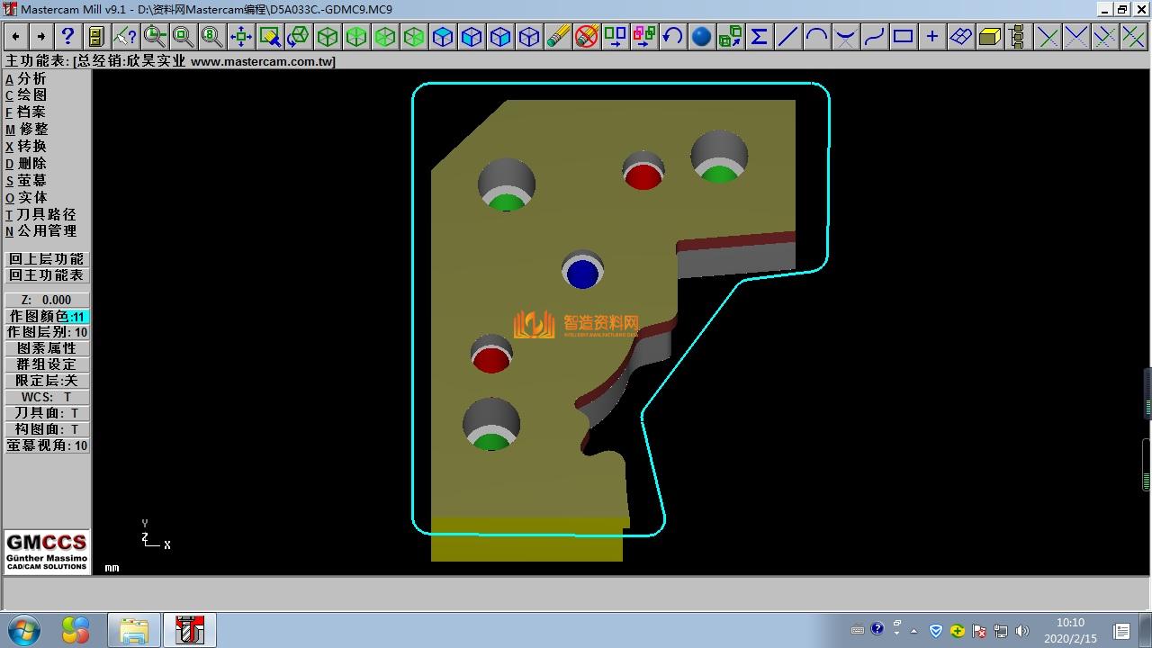Click the Help question mark icon
Viewport: 1152px width, 648px height.
(67, 36)
